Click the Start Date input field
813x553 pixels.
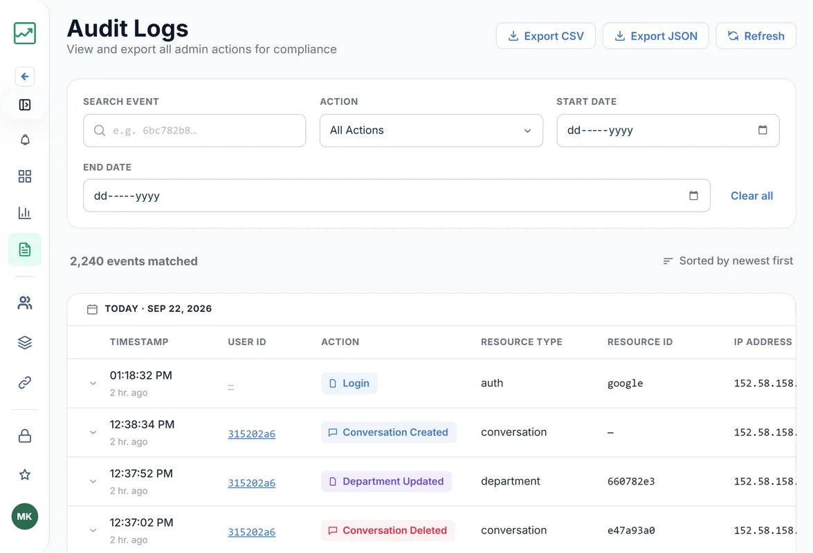668,131
